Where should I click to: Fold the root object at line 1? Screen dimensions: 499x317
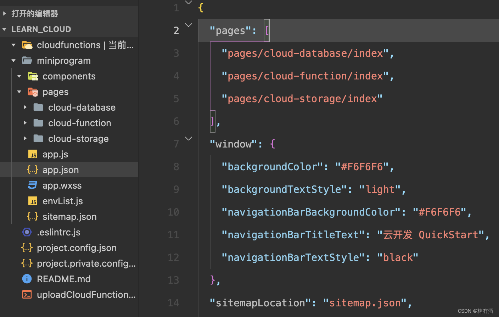(x=189, y=3)
